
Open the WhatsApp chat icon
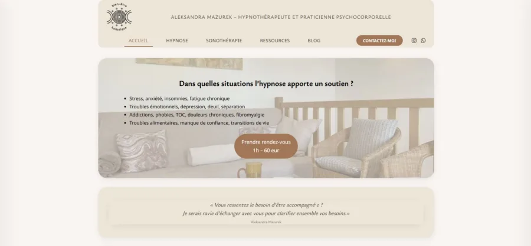[x=423, y=41]
